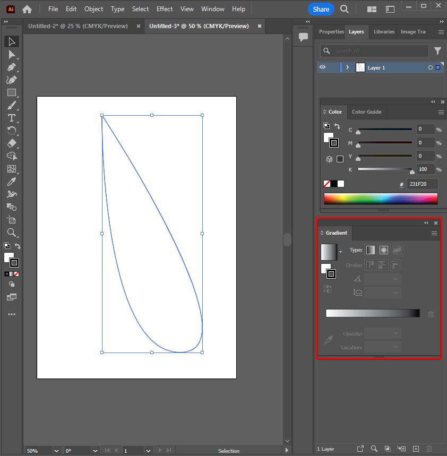Click the Radial Gradient type icon
The height and width of the screenshot is (456, 447).
pyautogui.click(x=384, y=250)
